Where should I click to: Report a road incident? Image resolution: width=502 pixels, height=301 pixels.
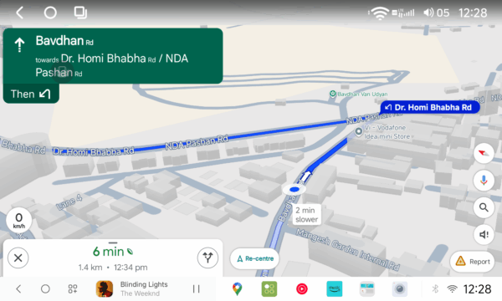(x=473, y=262)
